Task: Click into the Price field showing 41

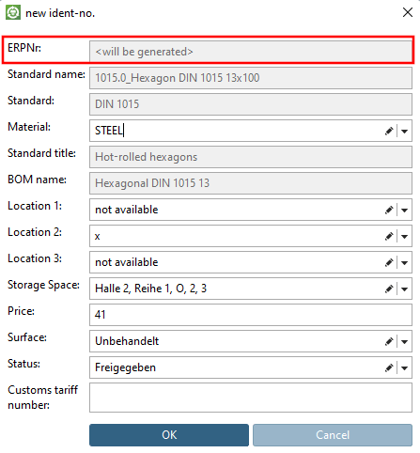Action: [251, 315]
